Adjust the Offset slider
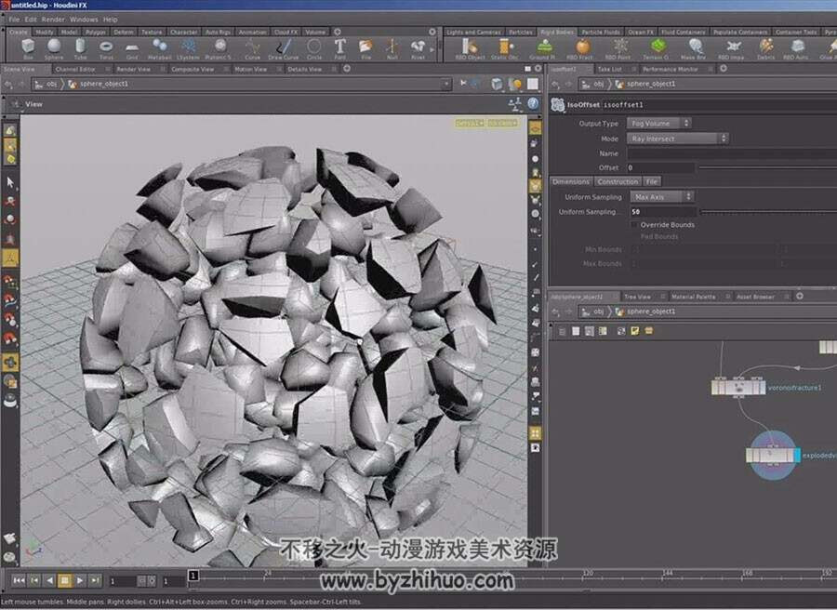 [x=767, y=167]
